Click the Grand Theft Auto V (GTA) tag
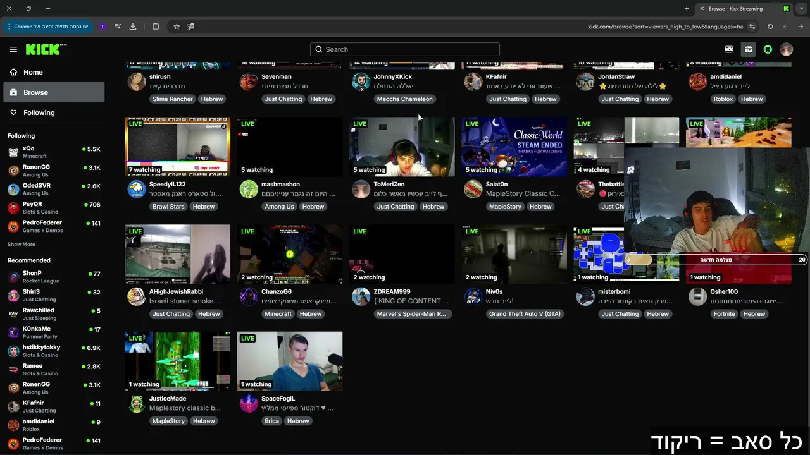Screen dimensions: 810x455 (525, 314)
